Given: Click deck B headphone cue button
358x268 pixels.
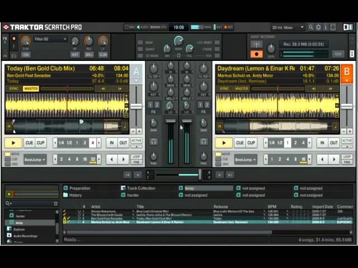Looking at the screenshot, I should point(204,142).
